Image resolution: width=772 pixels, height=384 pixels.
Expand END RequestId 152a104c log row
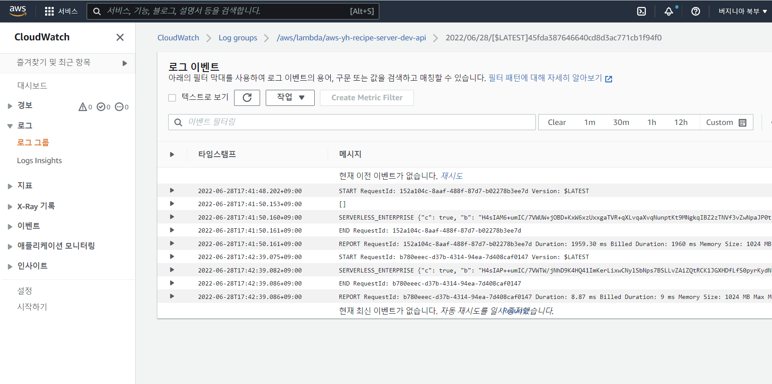point(172,230)
